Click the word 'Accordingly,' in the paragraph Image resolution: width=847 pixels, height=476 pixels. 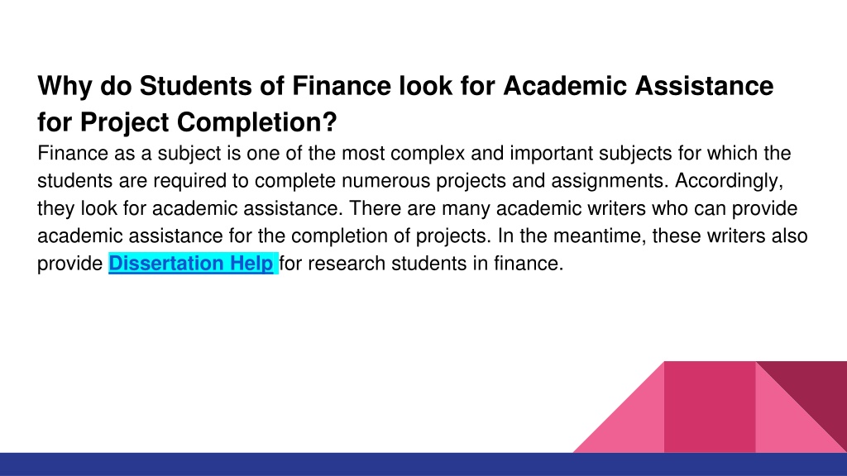coord(729,181)
